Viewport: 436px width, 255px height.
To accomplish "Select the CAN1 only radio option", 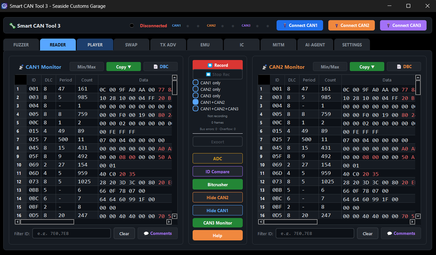I will tap(195, 83).
